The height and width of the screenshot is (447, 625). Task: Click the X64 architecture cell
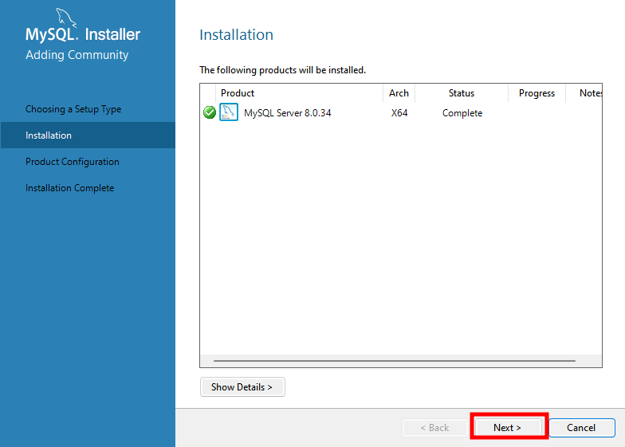[399, 113]
